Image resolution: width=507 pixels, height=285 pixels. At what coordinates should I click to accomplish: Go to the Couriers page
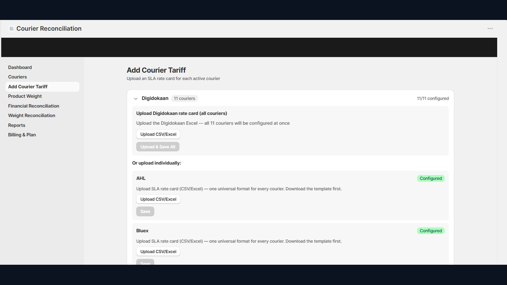point(17,77)
